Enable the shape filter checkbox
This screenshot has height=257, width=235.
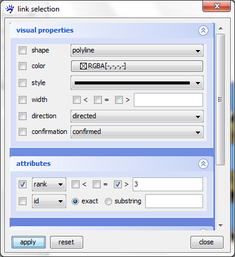coord(22,50)
